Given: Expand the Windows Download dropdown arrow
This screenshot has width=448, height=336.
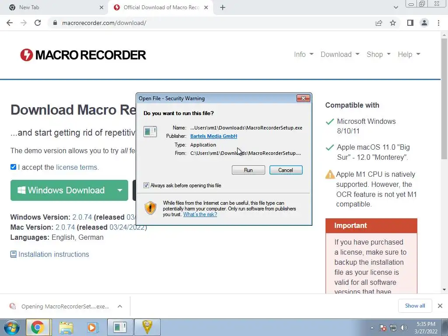Looking at the screenshot, I should [x=120, y=190].
